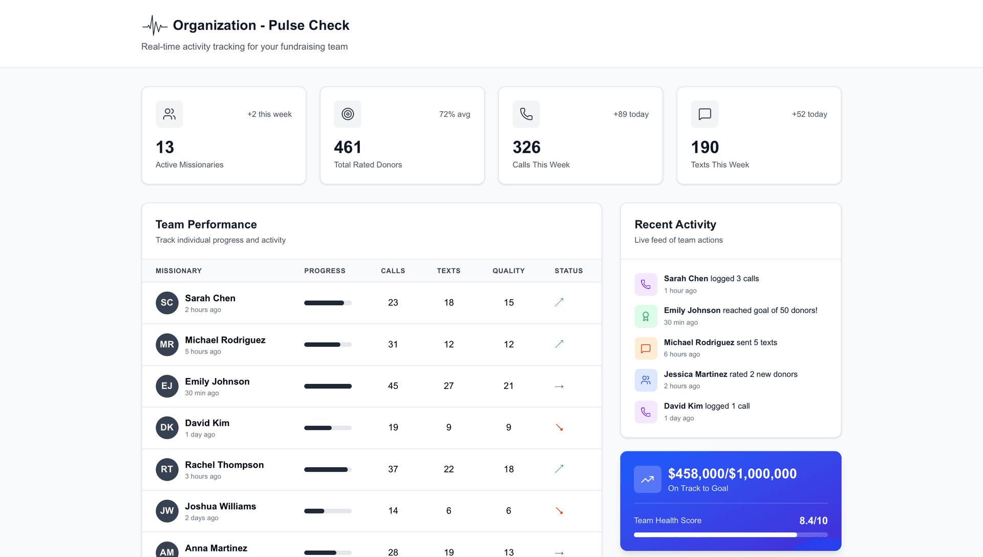Viewport: 983px width, 557px height.
Task: Click the pulse heartbeat logo icon
Action: [x=155, y=25]
